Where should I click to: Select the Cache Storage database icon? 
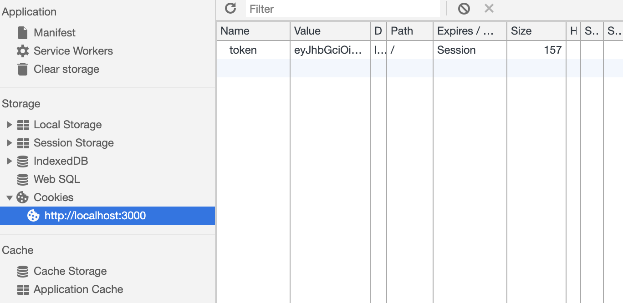tap(22, 271)
